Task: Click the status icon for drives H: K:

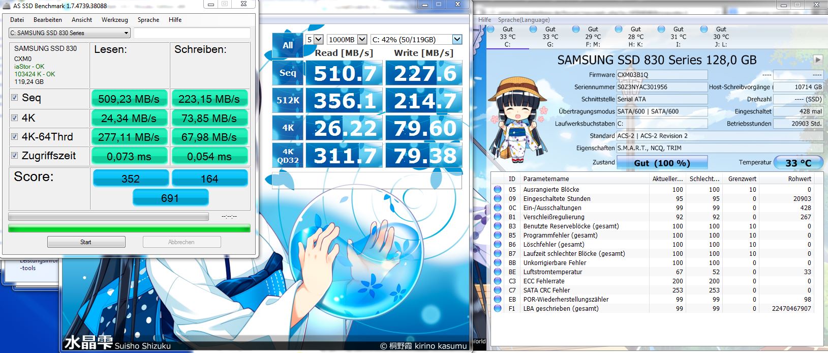Action: [x=619, y=29]
